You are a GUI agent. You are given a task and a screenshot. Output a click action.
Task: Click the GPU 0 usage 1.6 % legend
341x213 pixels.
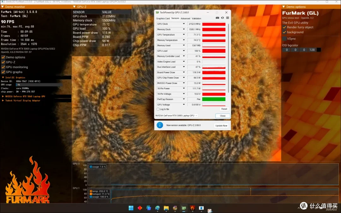click(x=98, y=167)
